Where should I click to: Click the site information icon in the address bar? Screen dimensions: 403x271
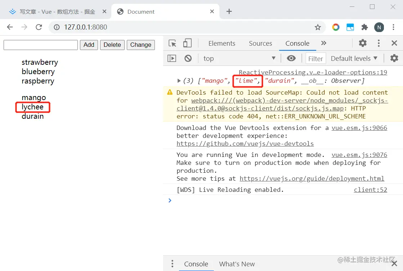click(57, 27)
